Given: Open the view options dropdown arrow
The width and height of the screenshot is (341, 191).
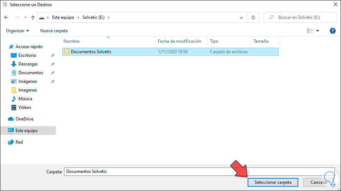Looking at the screenshot, I should pos(318,31).
